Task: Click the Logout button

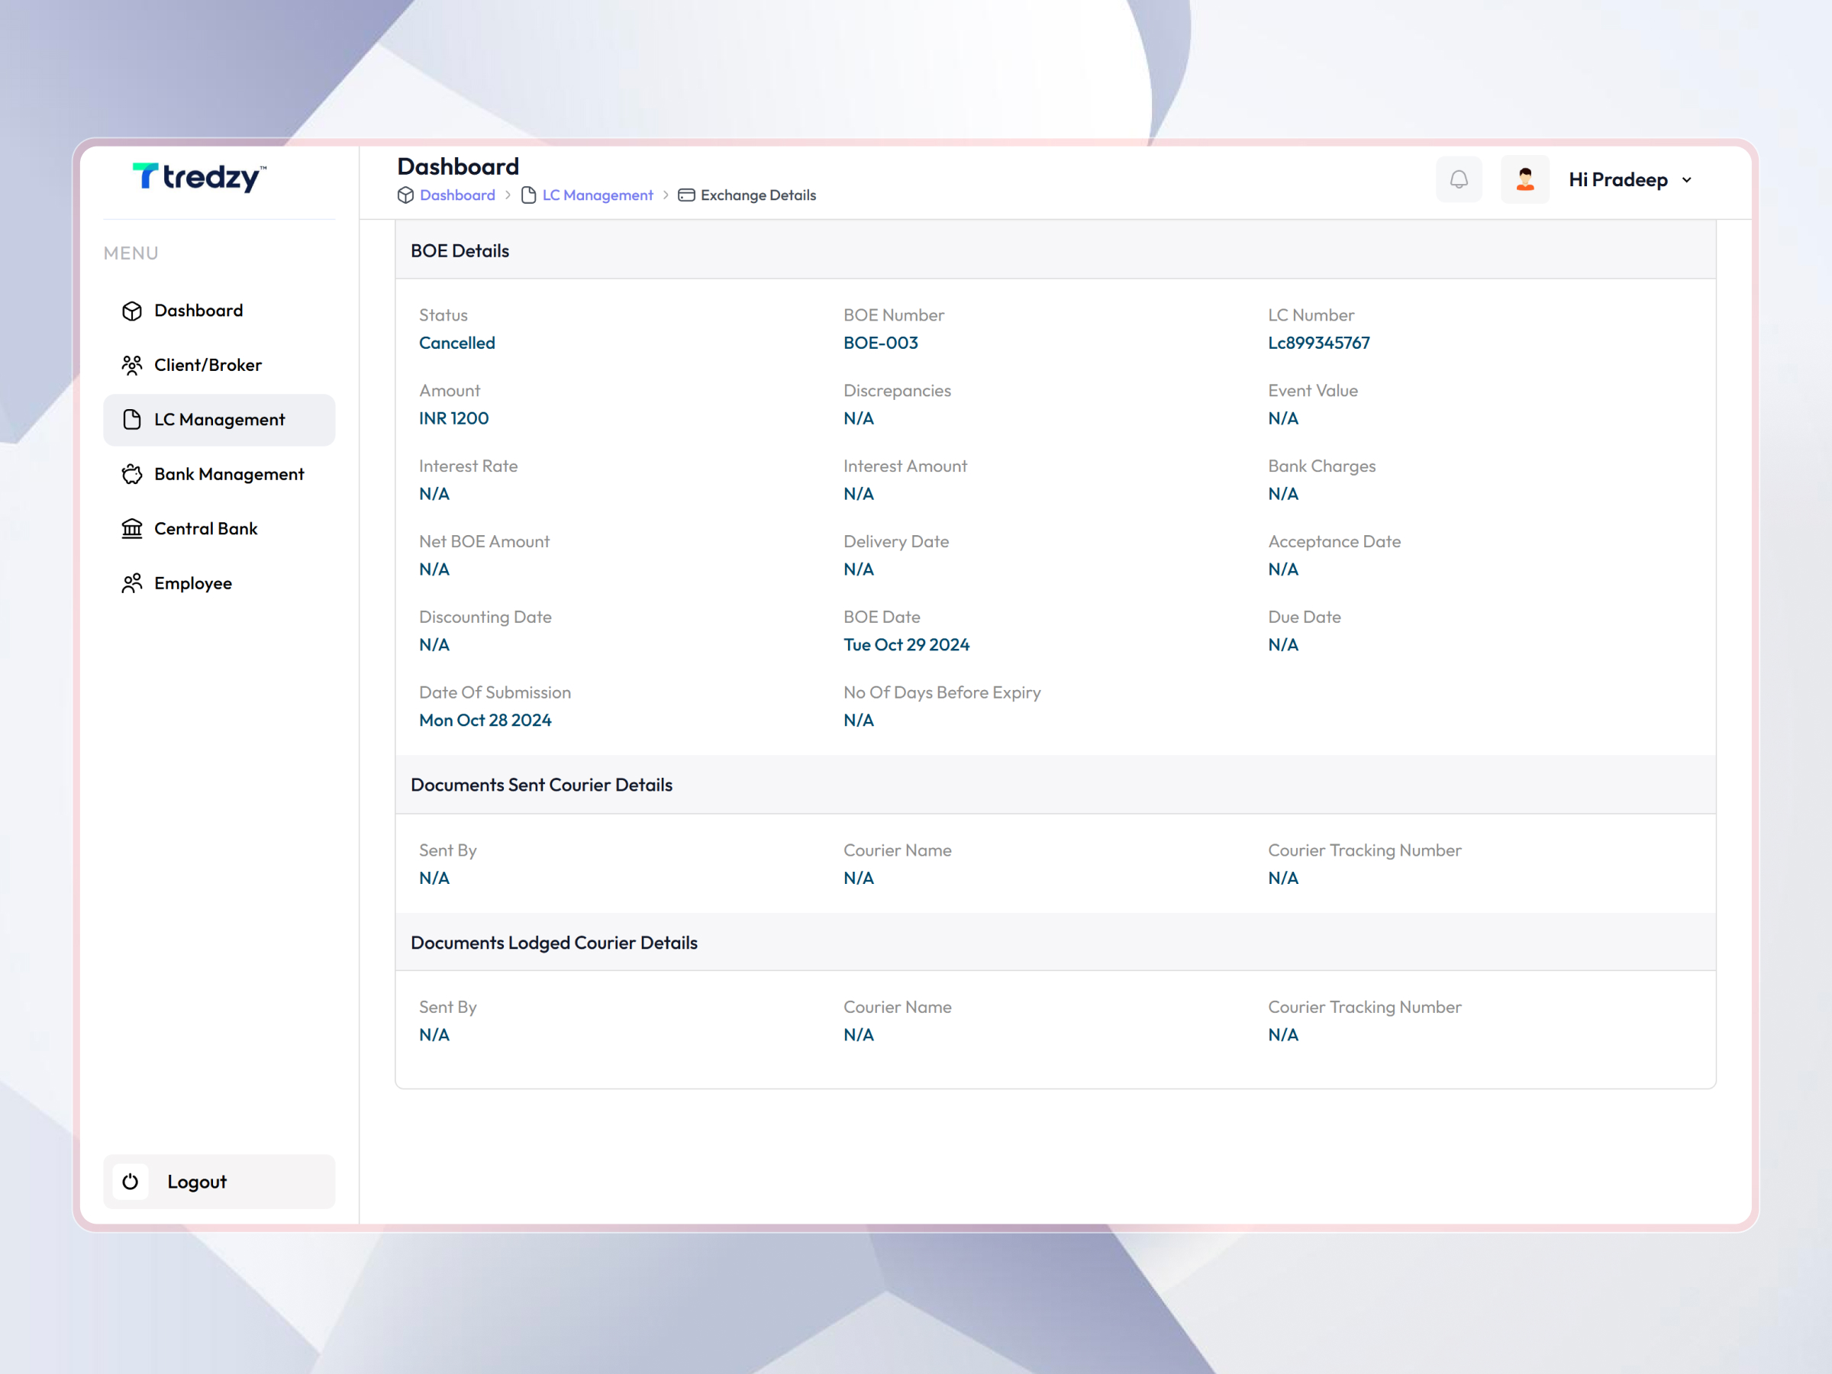Action: (197, 1182)
